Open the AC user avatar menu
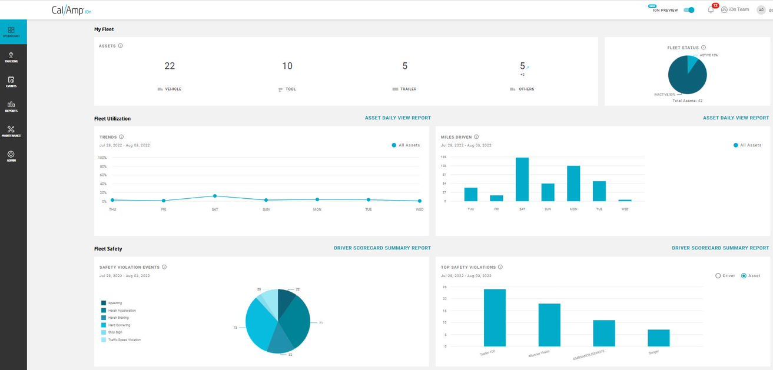Screen dimensions: 773x370 click(761, 10)
